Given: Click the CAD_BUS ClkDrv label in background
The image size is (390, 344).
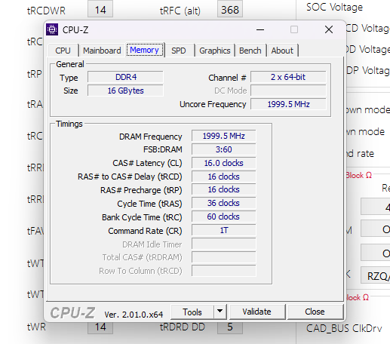Looking at the screenshot, I should coord(344,328).
